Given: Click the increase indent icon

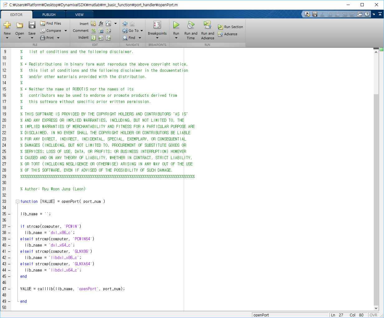Looking at the screenshot, I should coord(101,38).
